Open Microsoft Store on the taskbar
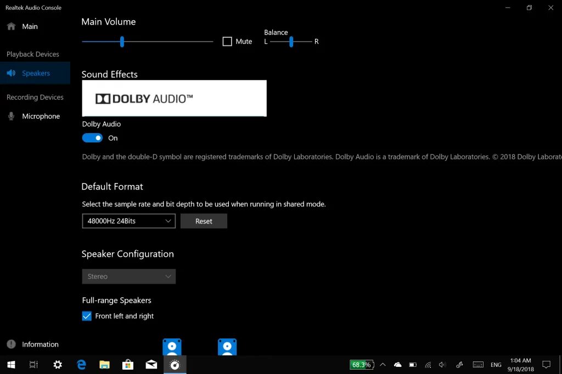The width and height of the screenshot is (562, 374). [128, 365]
